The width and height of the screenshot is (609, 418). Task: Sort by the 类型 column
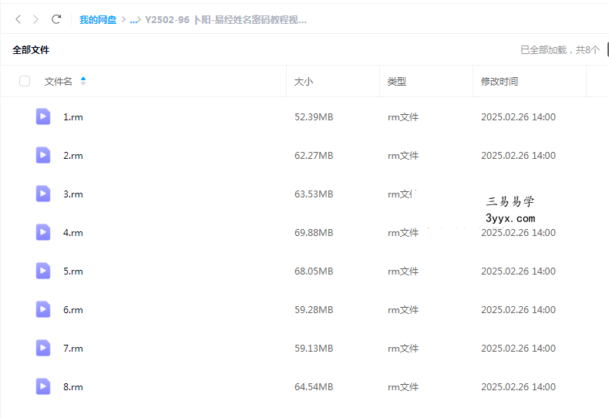396,81
